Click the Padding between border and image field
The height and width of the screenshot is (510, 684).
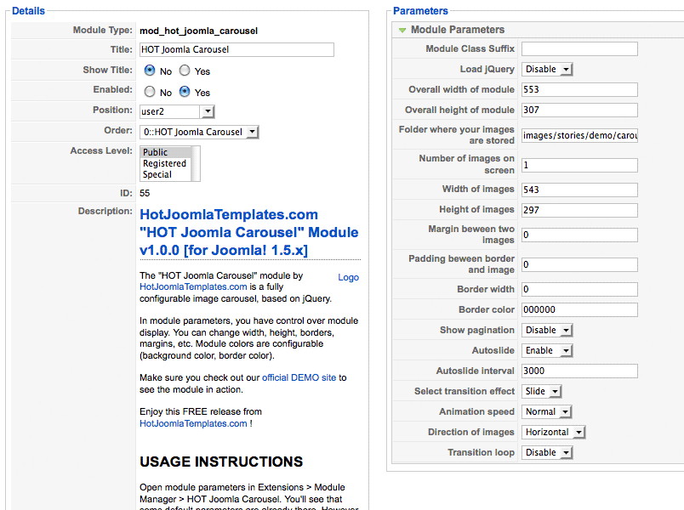click(579, 265)
